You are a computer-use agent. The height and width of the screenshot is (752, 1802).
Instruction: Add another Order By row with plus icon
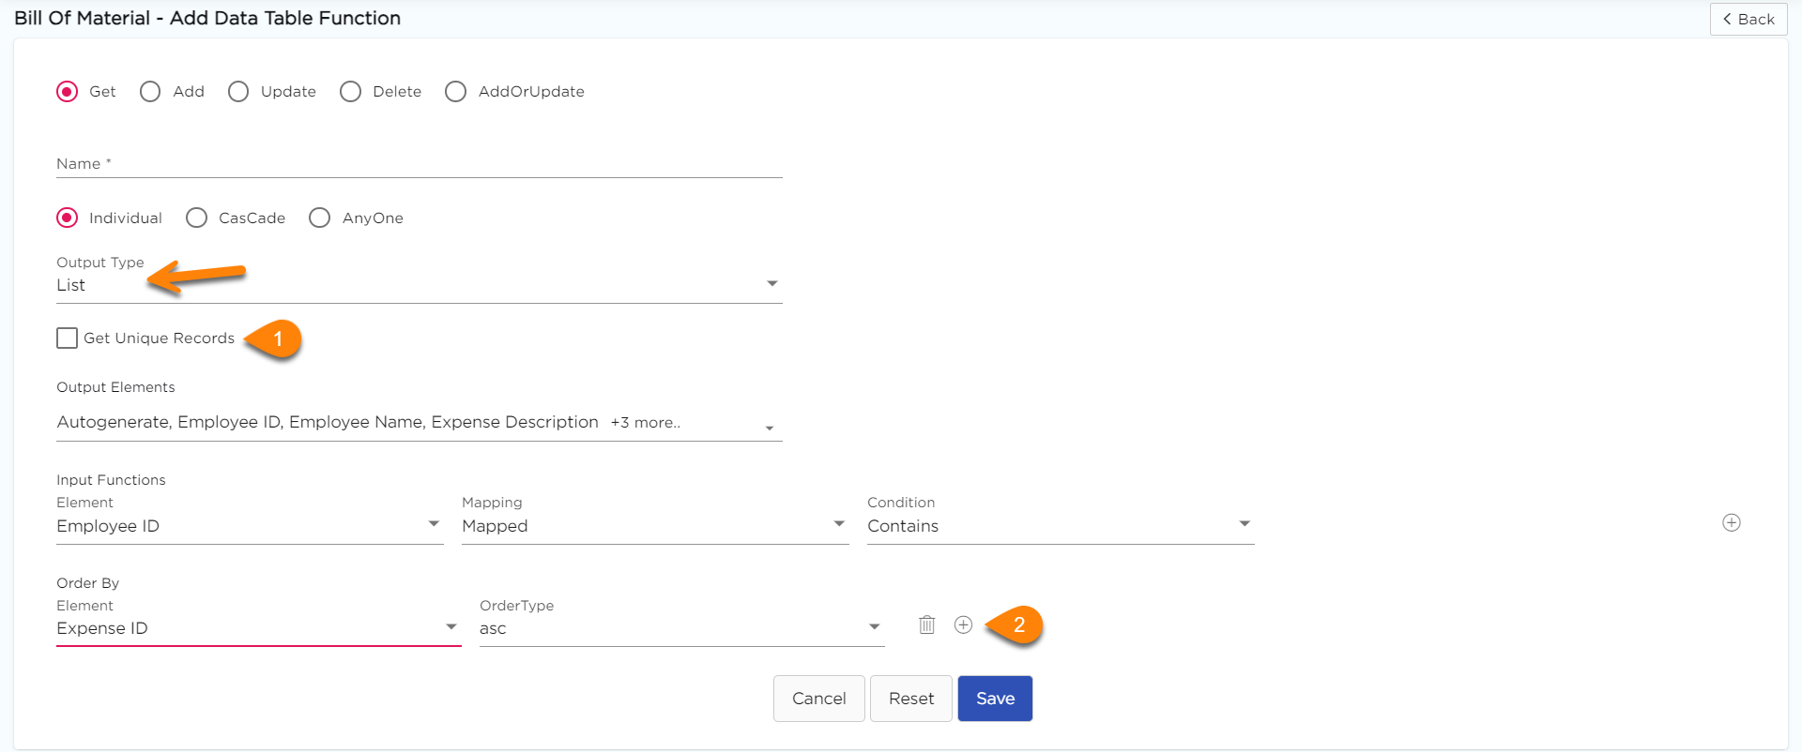(x=963, y=624)
